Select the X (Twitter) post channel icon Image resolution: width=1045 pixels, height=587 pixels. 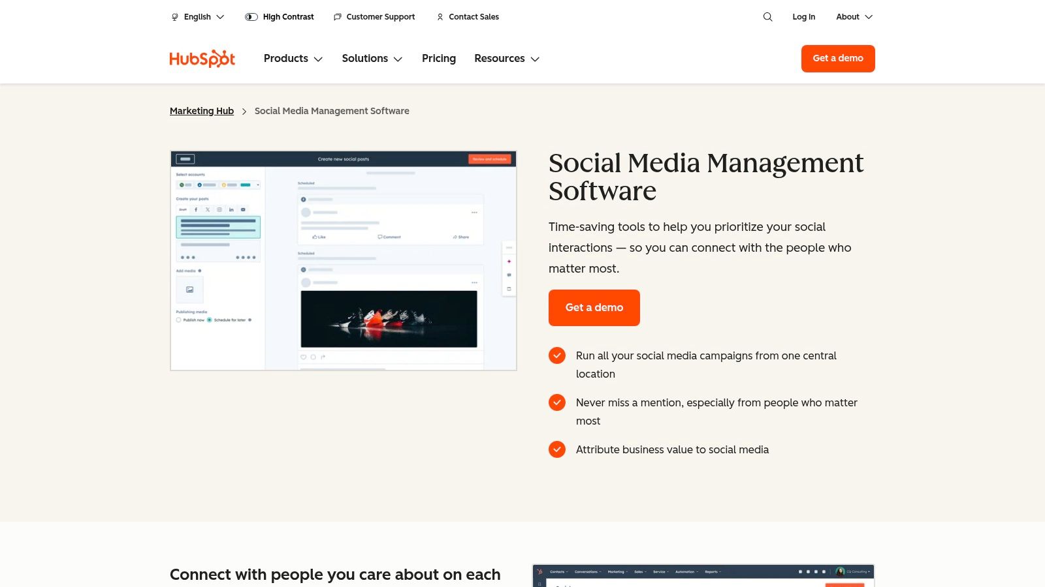point(208,209)
